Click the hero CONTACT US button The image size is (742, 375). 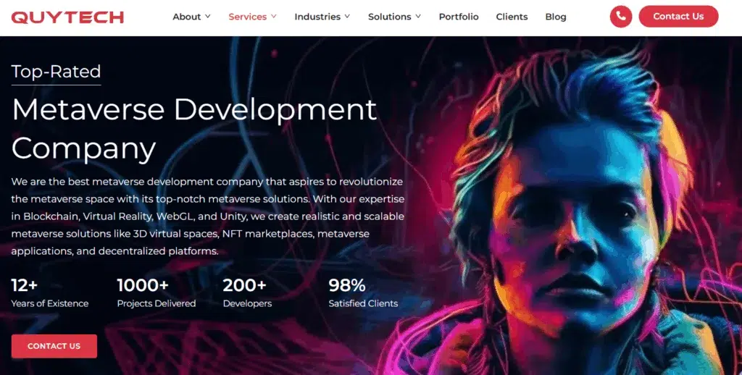point(54,346)
